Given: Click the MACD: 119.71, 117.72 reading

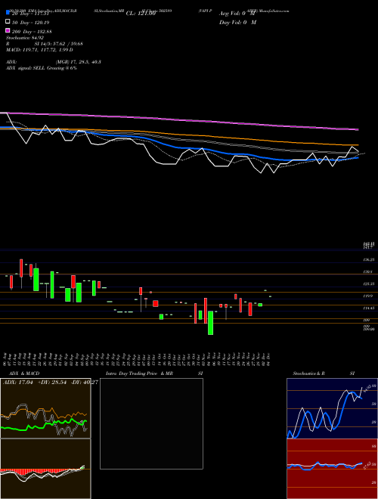Looking at the screenshot, I should pyautogui.click(x=39, y=50).
